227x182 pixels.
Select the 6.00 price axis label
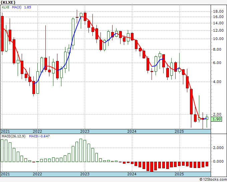pyautogui.click(x=217, y=63)
